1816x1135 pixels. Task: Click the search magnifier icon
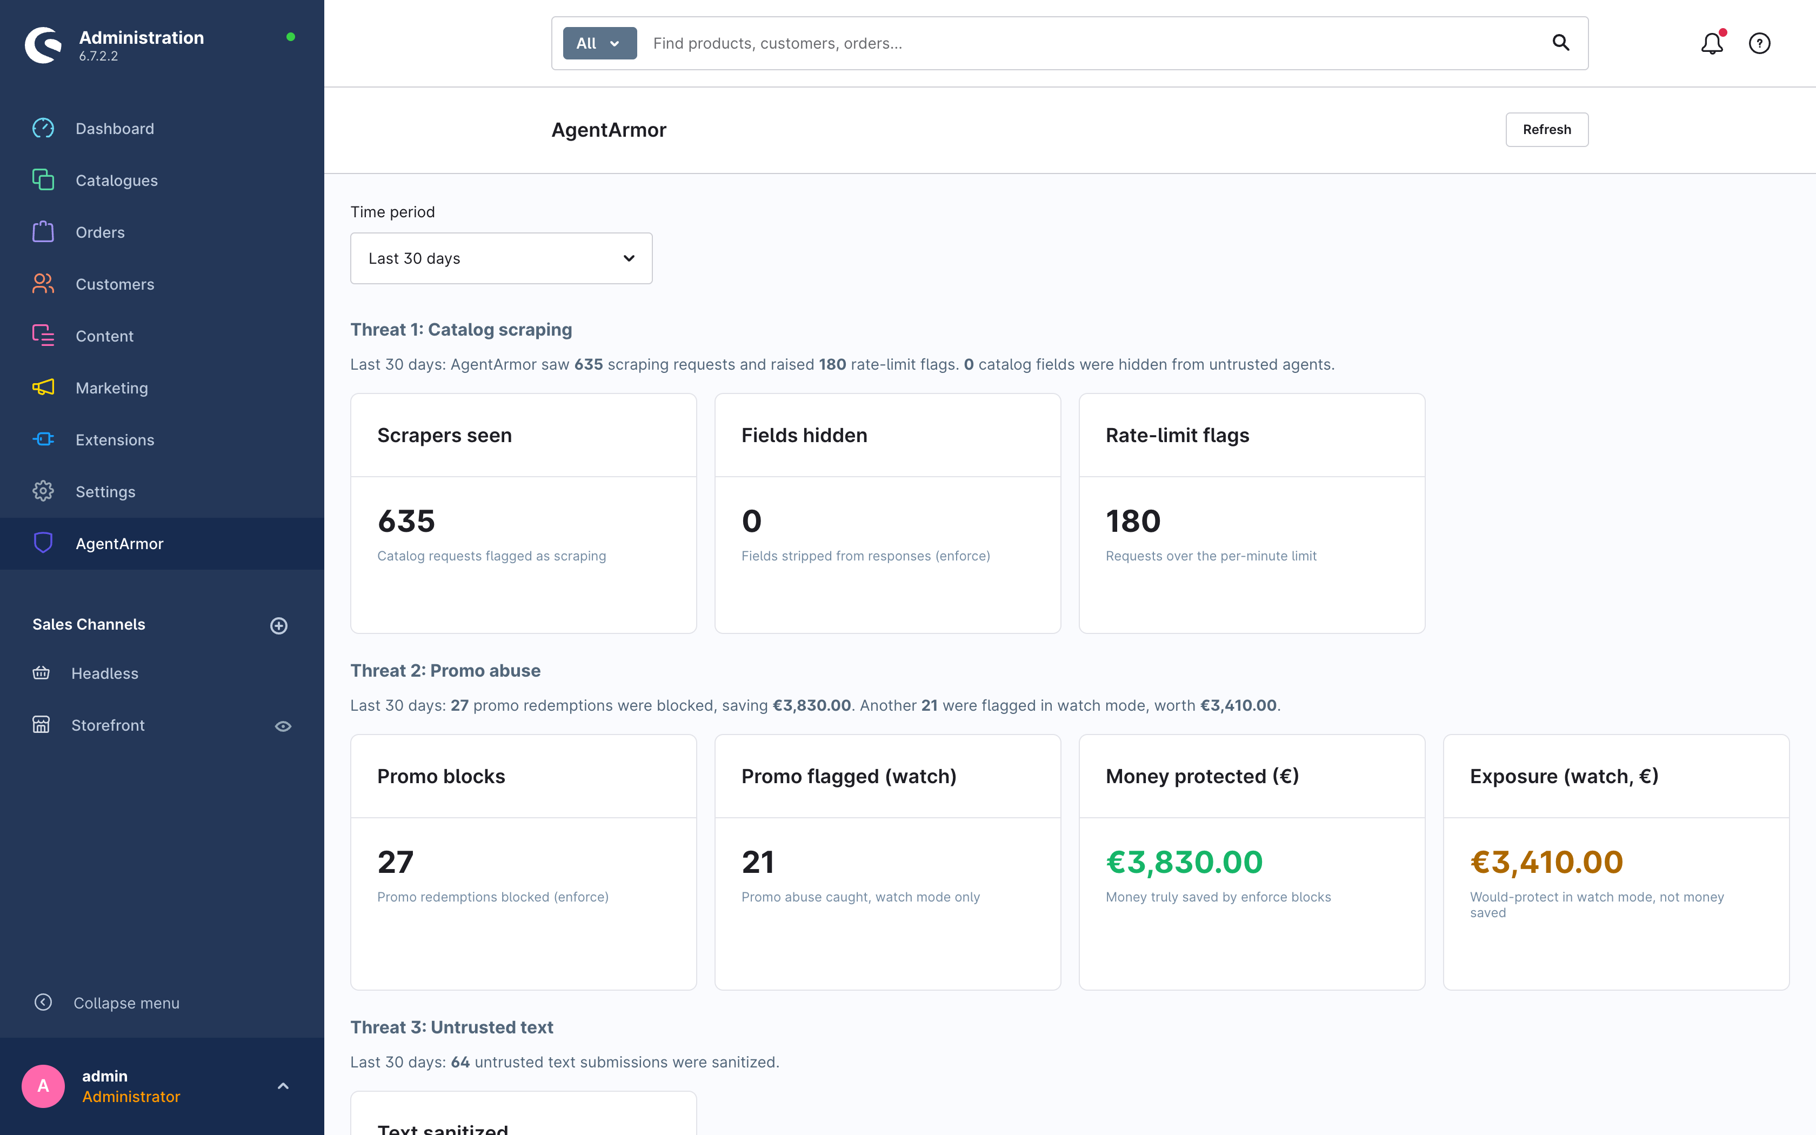pos(1561,43)
